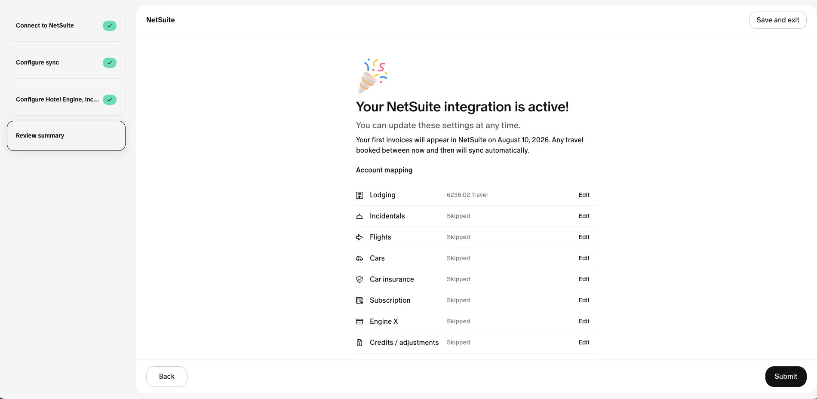This screenshot has height=399, width=817.
Task: Click the 6236.02 Travel account value
Action: pyautogui.click(x=467, y=195)
